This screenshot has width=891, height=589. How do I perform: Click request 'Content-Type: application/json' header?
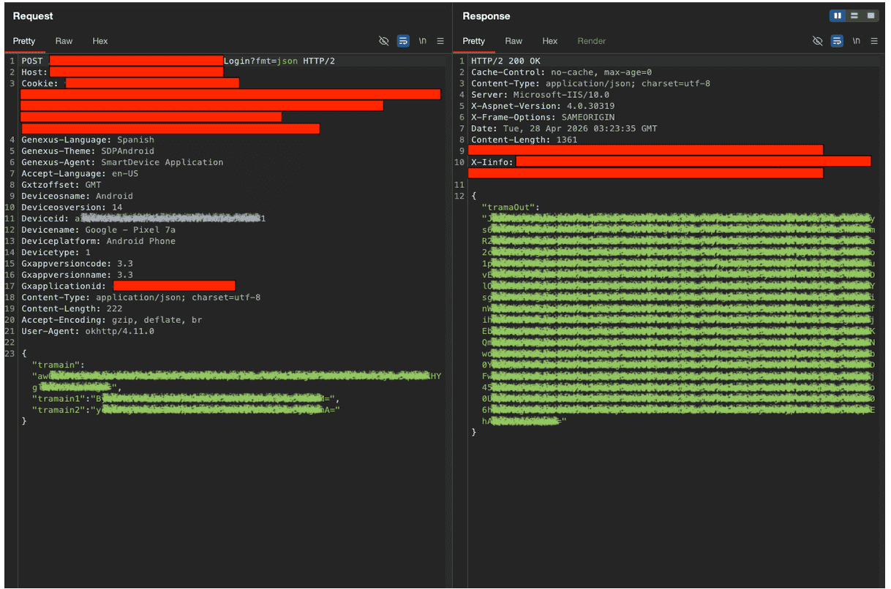coord(140,297)
